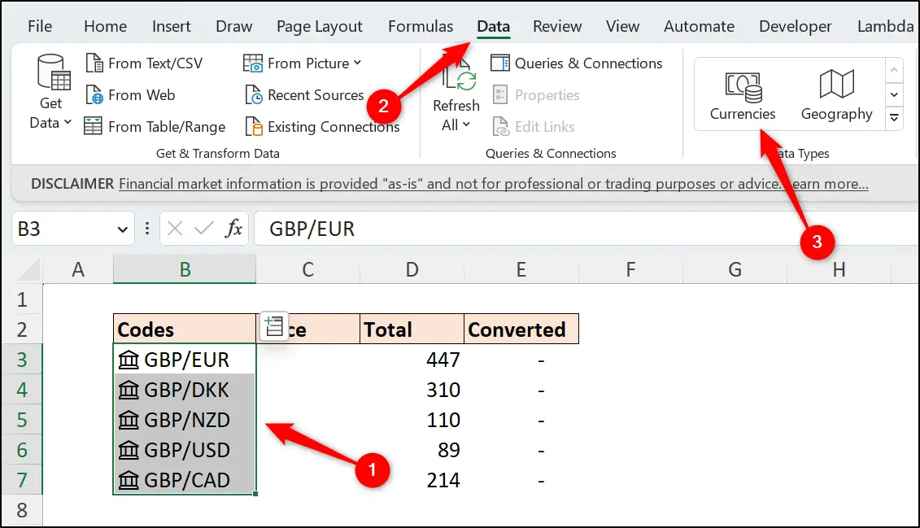Screen dimensions: 920x528
Task: Select the cell with total 310
Action: click(412, 390)
